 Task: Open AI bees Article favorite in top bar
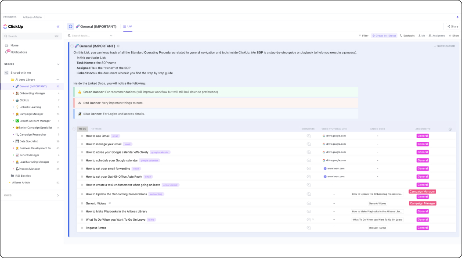pyautogui.click(x=32, y=17)
